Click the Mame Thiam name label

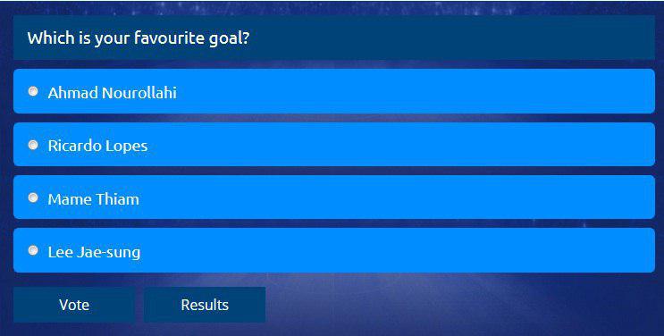coord(93,199)
